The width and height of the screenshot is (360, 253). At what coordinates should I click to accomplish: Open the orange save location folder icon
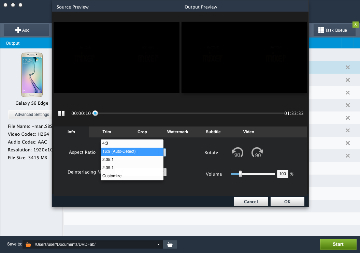point(28,244)
